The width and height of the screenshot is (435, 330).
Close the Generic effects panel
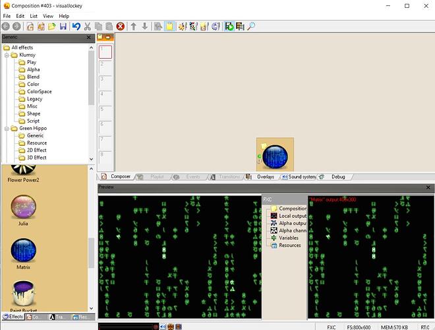[x=88, y=37]
